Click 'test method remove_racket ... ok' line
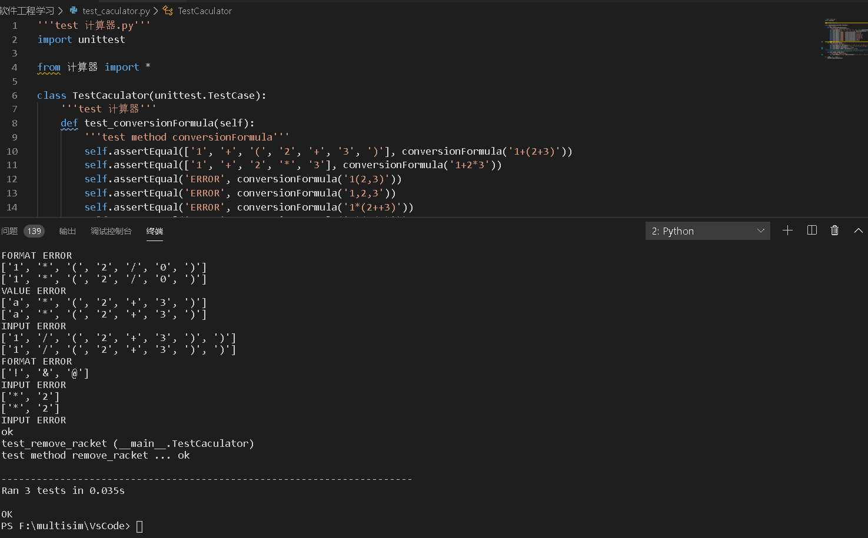Image resolution: width=868 pixels, height=538 pixels. pyautogui.click(x=95, y=455)
